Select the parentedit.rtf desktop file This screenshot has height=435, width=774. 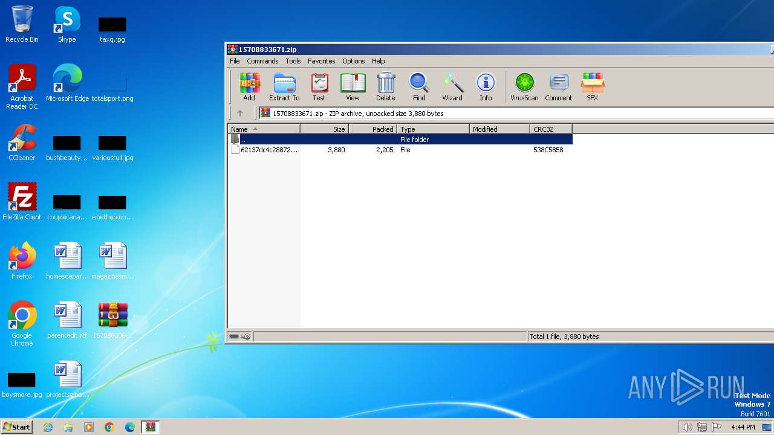coord(67,320)
